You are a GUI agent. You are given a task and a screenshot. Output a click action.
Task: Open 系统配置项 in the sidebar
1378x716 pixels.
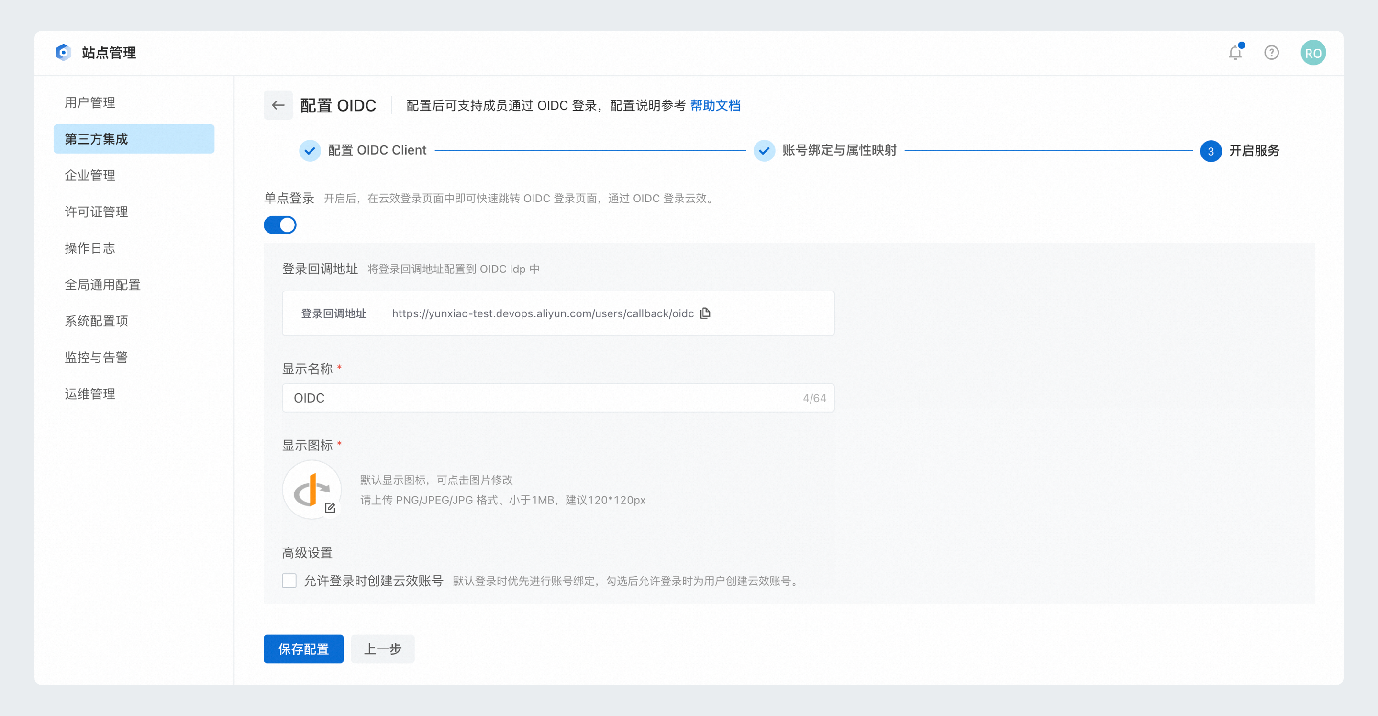point(134,321)
